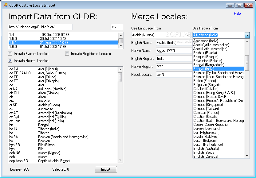Choose Bulgarian (Bulgaria) from the list
The height and width of the screenshot is (178, 256).
pos(219,85)
